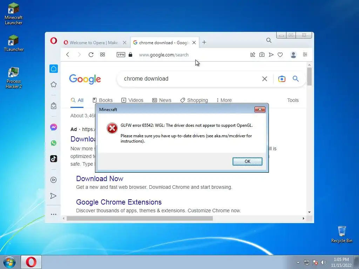The width and height of the screenshot is (359, 269).
Task: Switch to the Welcome to Opera tab
Action: click(94, 42)
